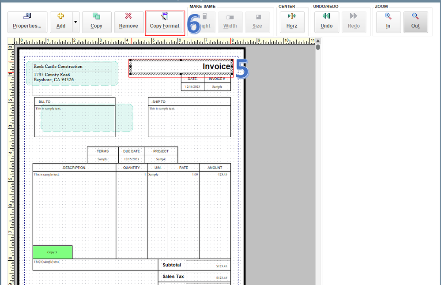441x285 pixels.
Task: Select the Bill To sample text field
Action: click(x=75, y=121)
